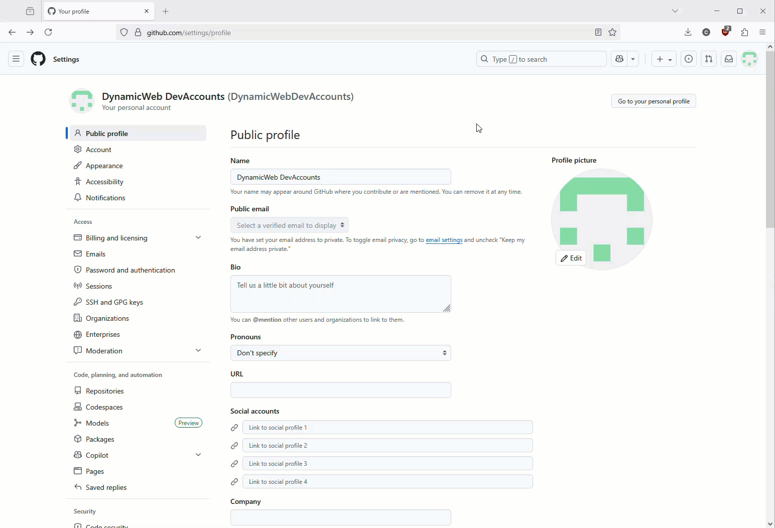Open the notifications inbox icon

(728, 59)
